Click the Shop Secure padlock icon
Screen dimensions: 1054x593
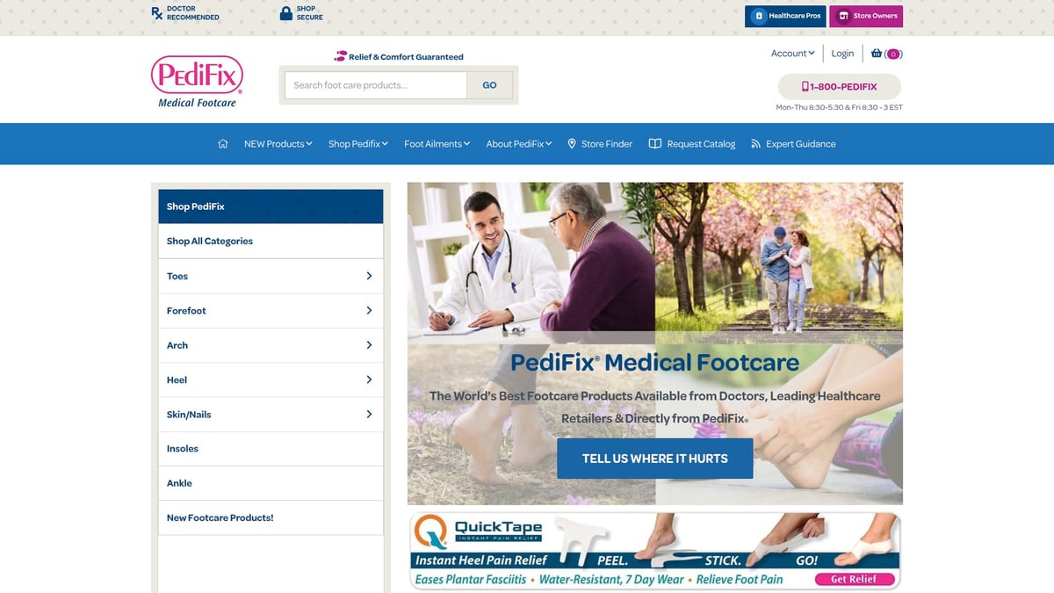[285, 13]
